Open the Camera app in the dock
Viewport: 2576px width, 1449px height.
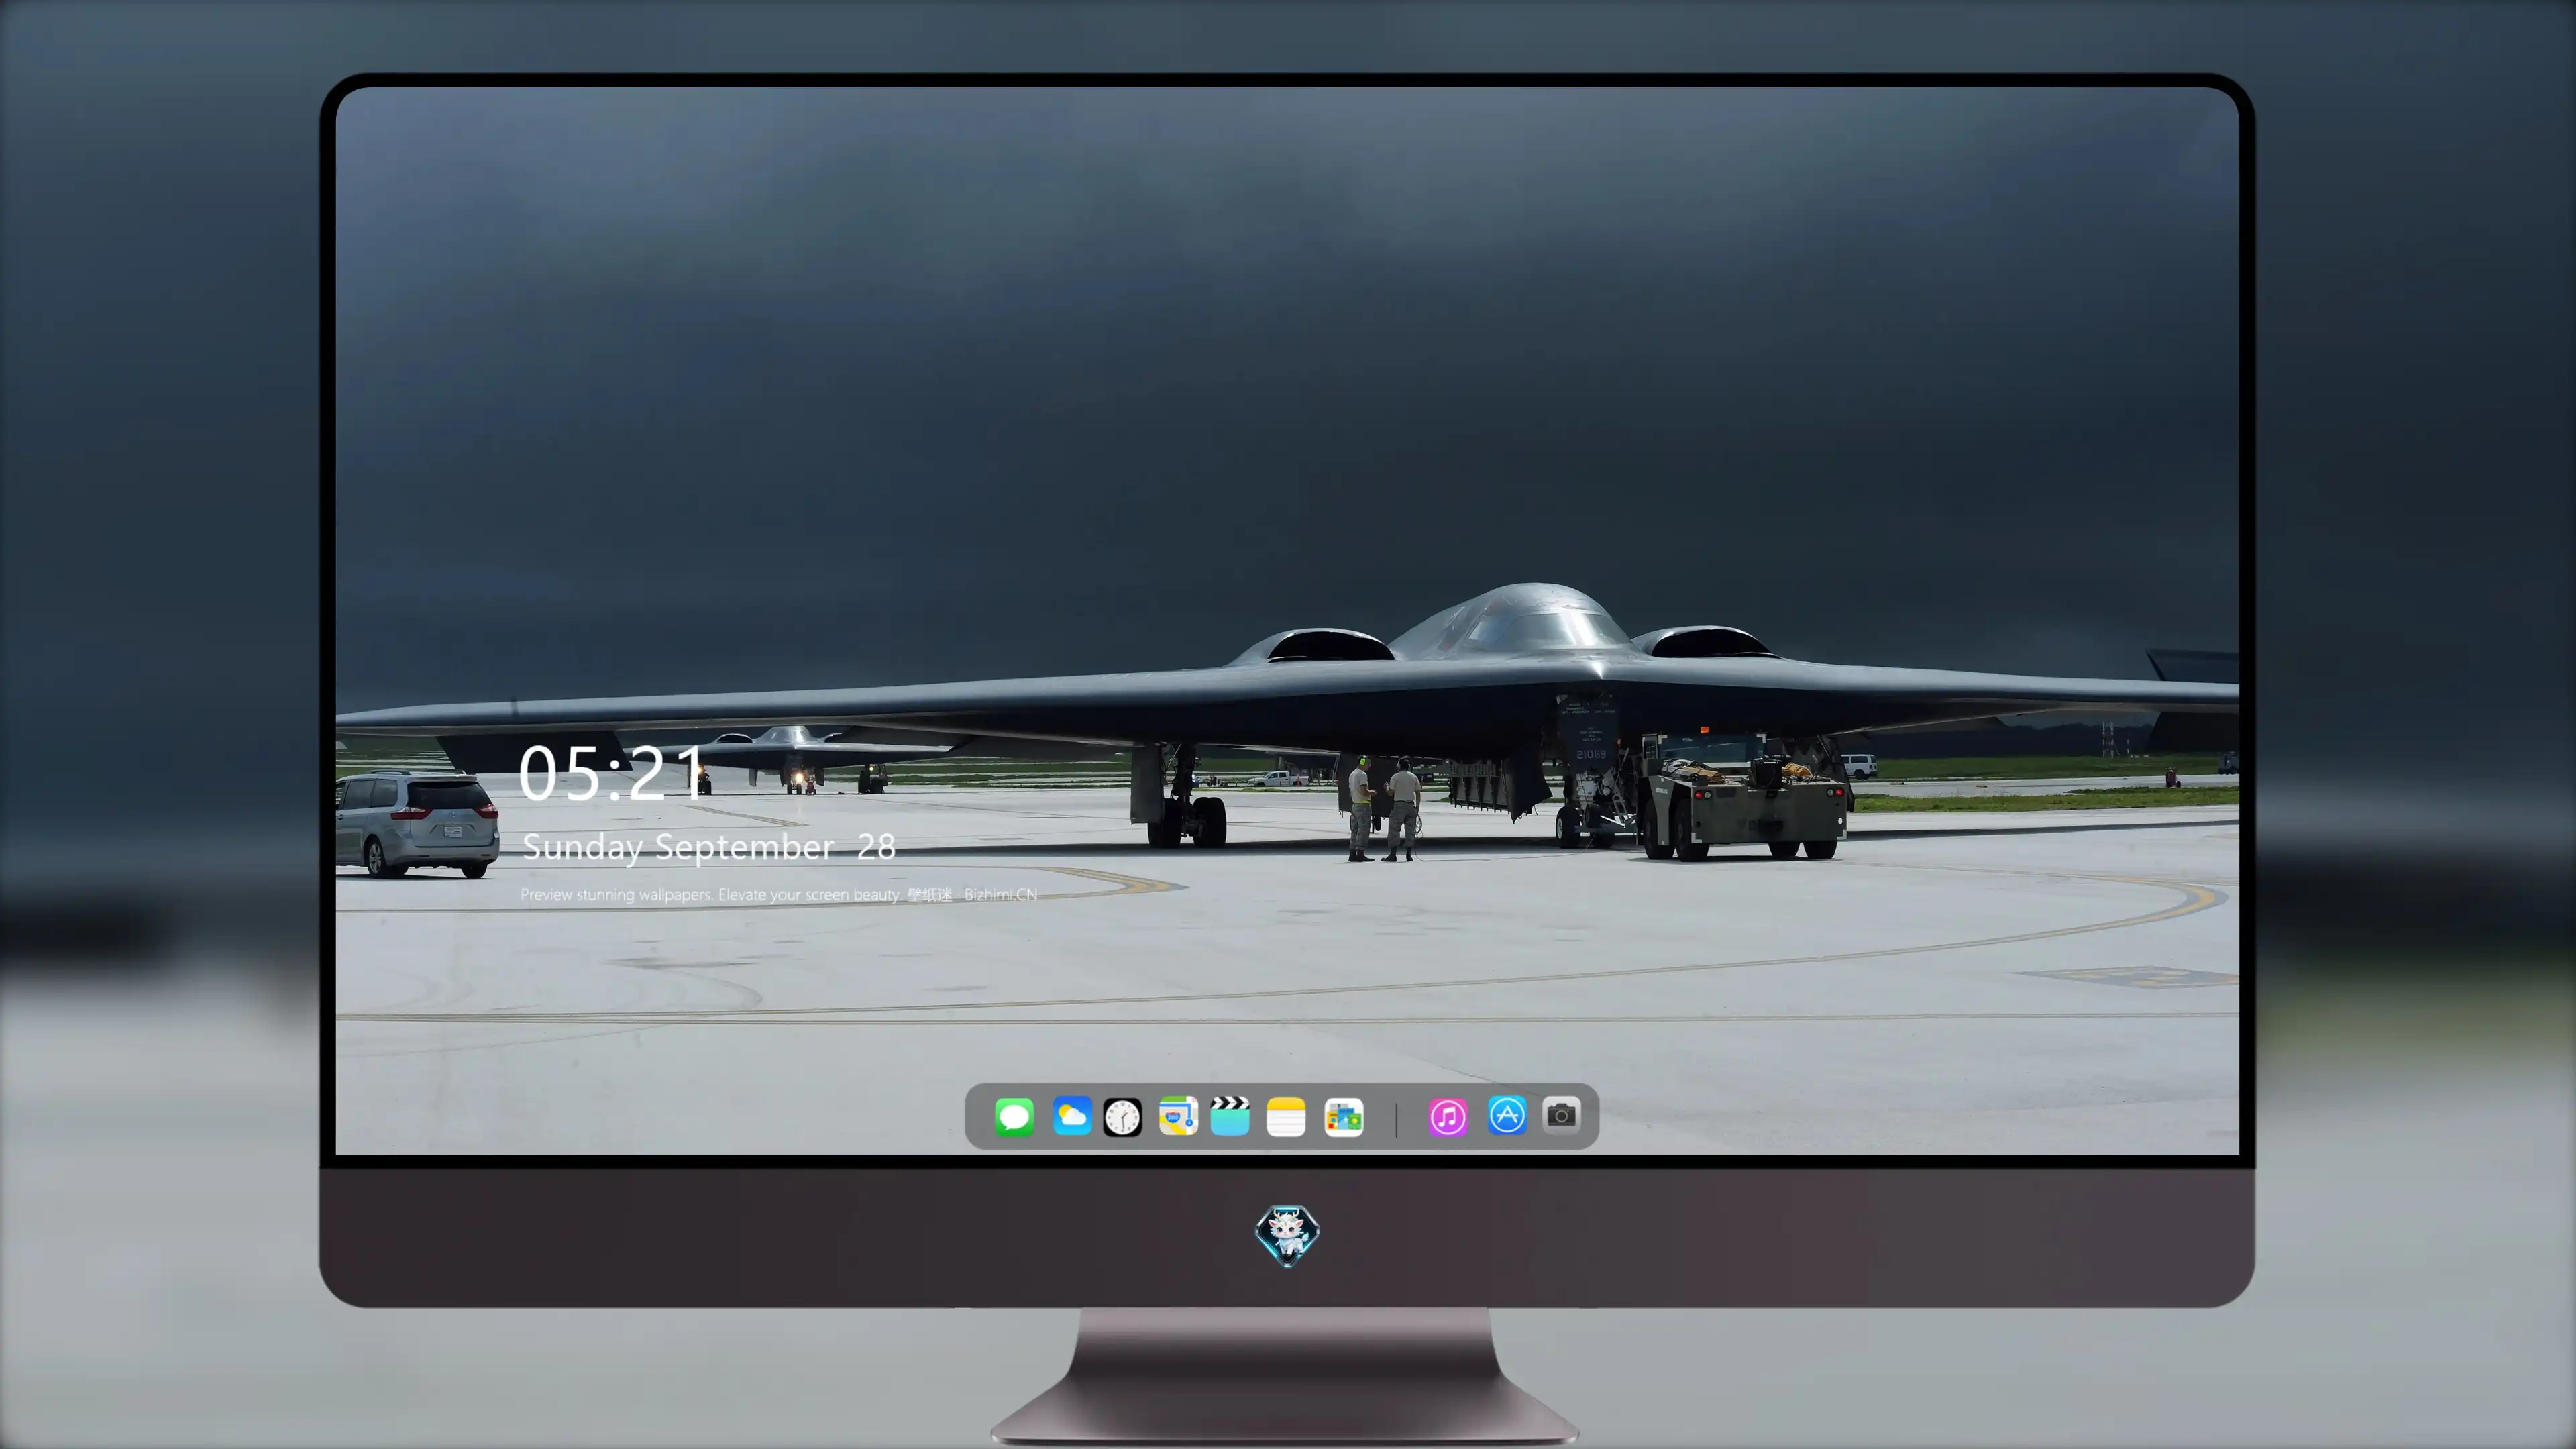click(1561, 1115)
